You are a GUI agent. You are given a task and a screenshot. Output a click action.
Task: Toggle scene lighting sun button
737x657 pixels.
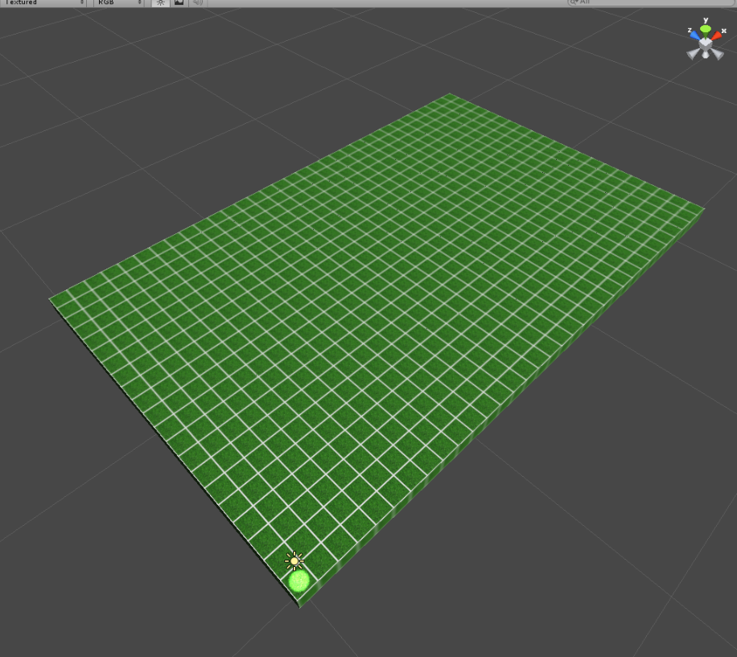[161, 2]
